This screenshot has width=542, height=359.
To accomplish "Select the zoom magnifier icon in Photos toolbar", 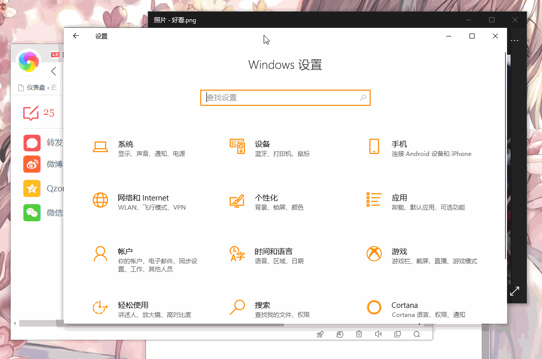I will point(417,334).
